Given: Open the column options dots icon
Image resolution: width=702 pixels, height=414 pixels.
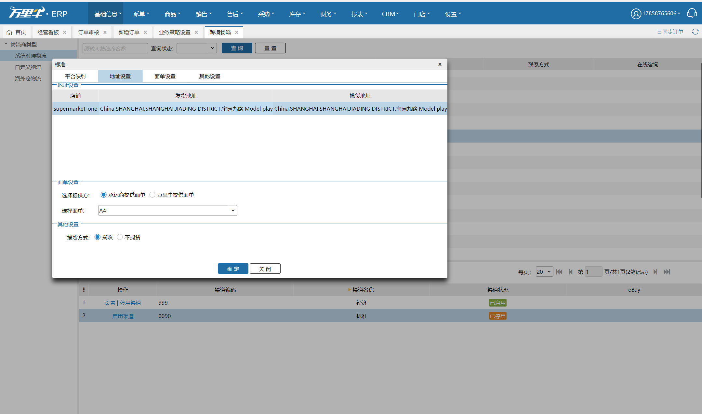Looking at the screenshot, I should (x=84, y=290).
